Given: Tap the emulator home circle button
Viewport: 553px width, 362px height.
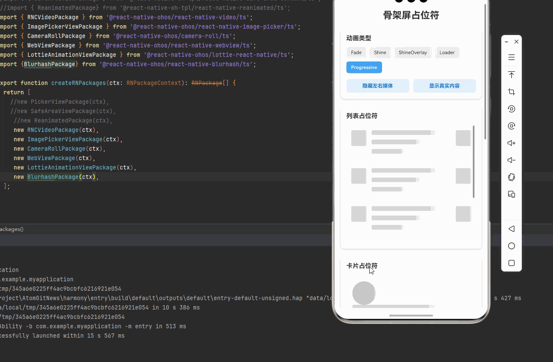Looking at the screenshot, I should [x=512, y=246].
